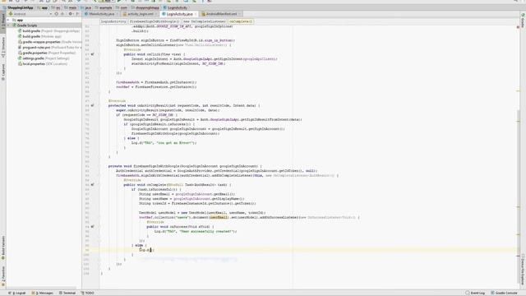Viewport: 526px width, 296px height.
Task: Select the LoginActivity.java editor tab
Action: [179, 14]
